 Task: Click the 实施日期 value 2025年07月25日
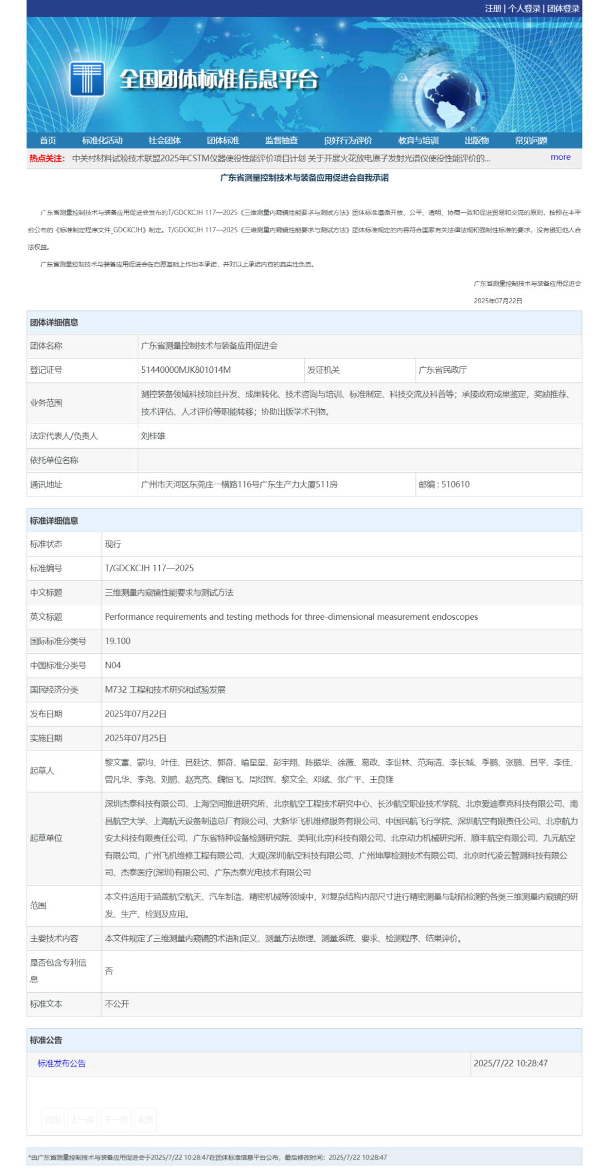[x=136, y=738]
